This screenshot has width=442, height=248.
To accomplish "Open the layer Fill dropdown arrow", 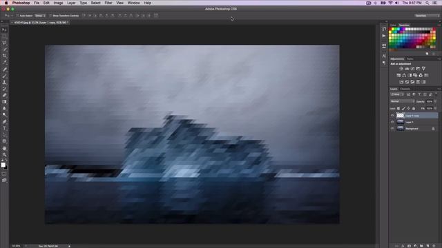I will 435,108.
